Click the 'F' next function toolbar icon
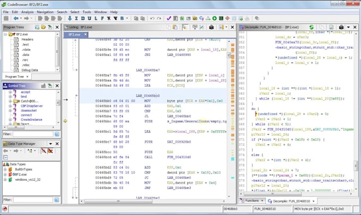This screenshot has width=361, height=215. pos(102,19)
